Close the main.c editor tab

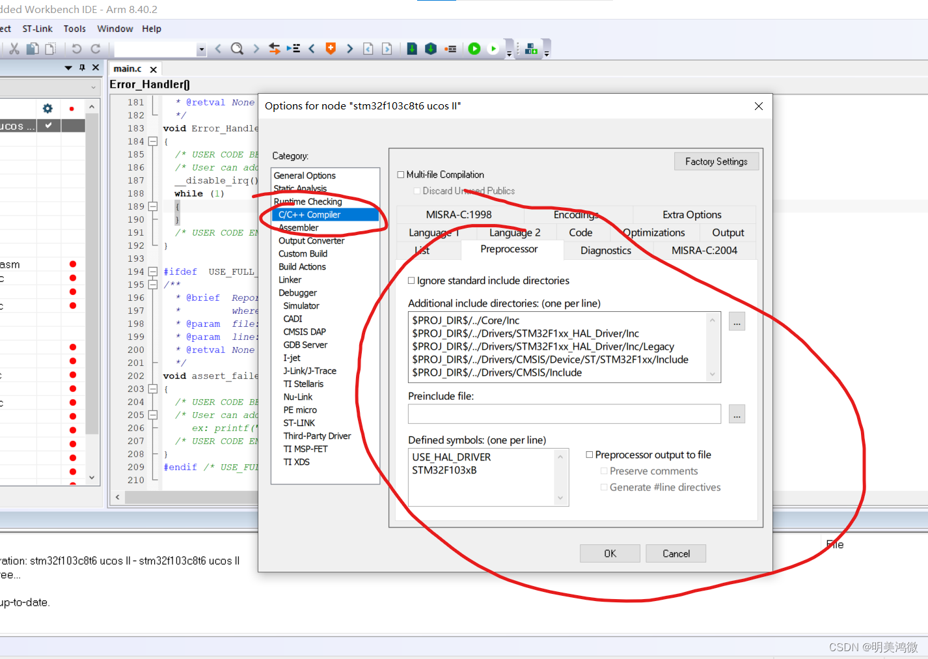(154, 69)
